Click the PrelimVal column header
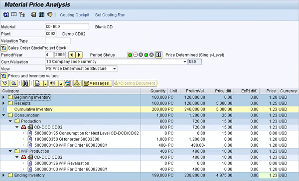Image resolution: width=299 pixels, height=181 pixels. tap(193, 91)
